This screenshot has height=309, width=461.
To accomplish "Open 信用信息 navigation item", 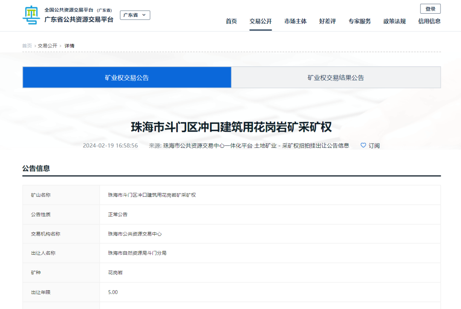I will click(429, 21).
